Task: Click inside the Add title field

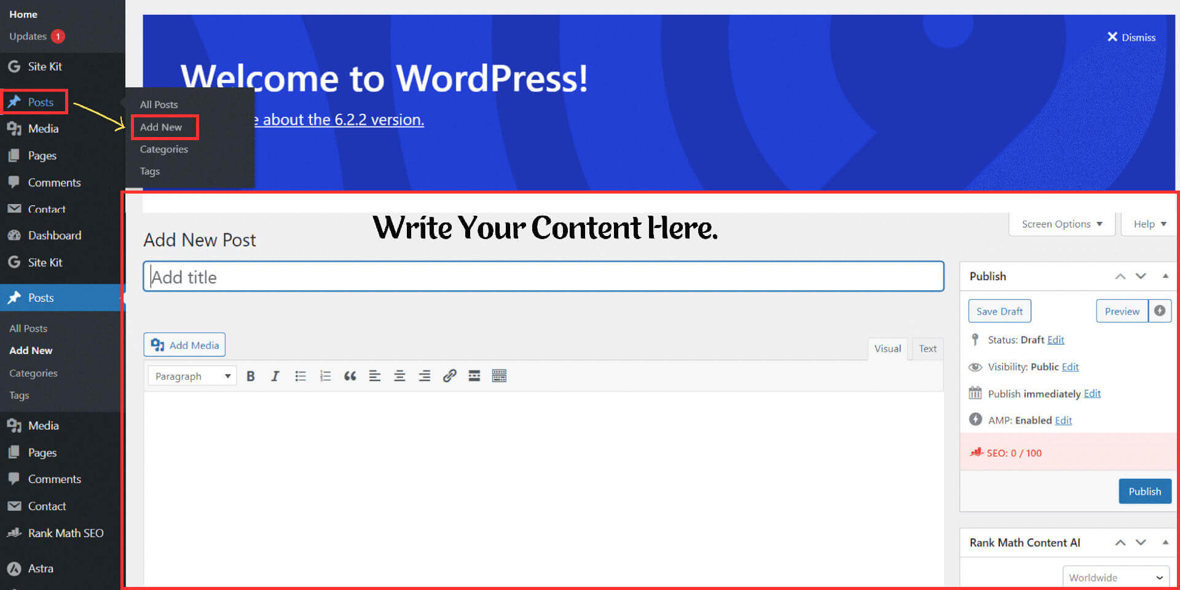Action: coord(541,277)
